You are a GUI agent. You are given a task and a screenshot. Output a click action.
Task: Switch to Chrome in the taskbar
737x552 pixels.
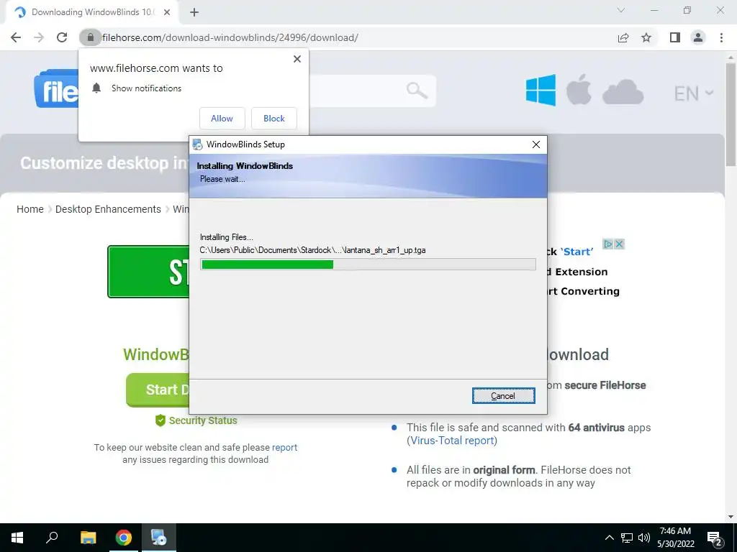(x=124, y=538)
